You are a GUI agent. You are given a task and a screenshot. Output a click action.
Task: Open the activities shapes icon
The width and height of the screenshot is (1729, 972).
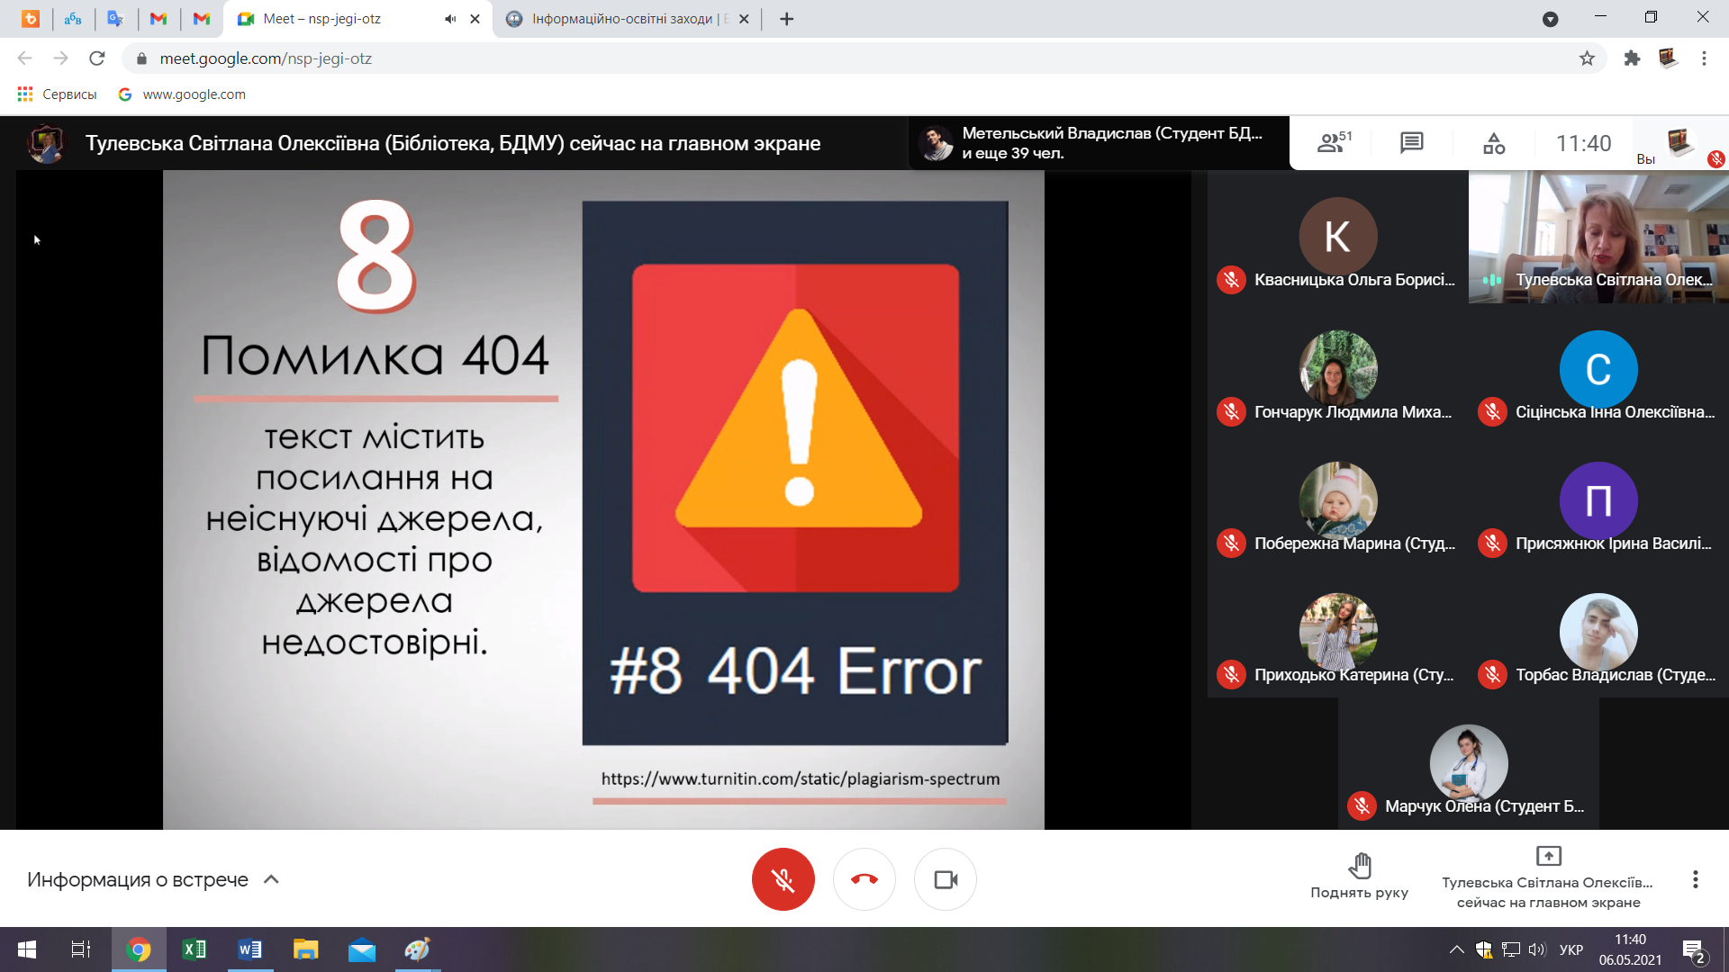coord(1494,143)
